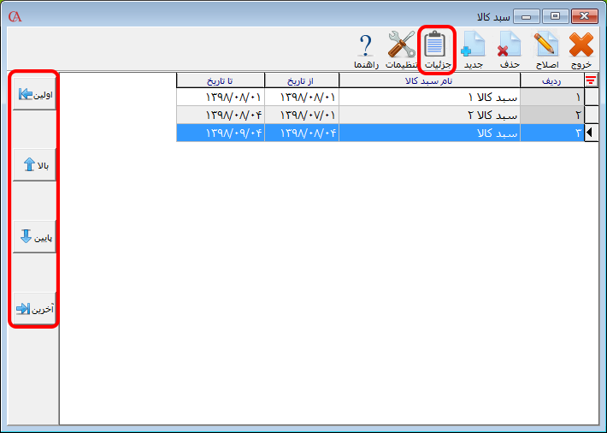This screenshot has height=433, width=607.
Task: Click the تا تاریخ column header
Action: (x=220, y=80)
